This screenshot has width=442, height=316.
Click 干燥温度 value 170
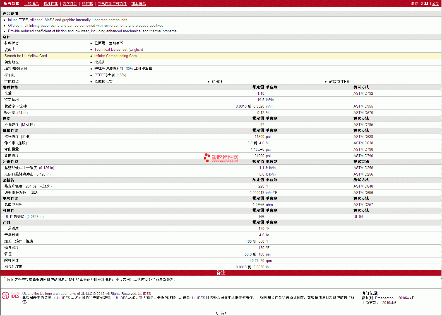[x=261, y=229]
